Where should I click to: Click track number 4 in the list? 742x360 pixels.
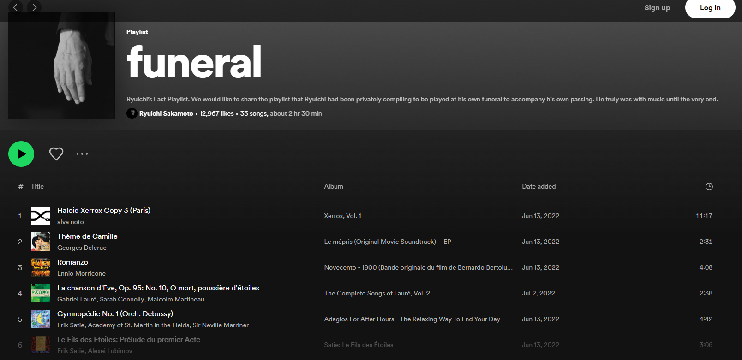(x=20, y=293)
